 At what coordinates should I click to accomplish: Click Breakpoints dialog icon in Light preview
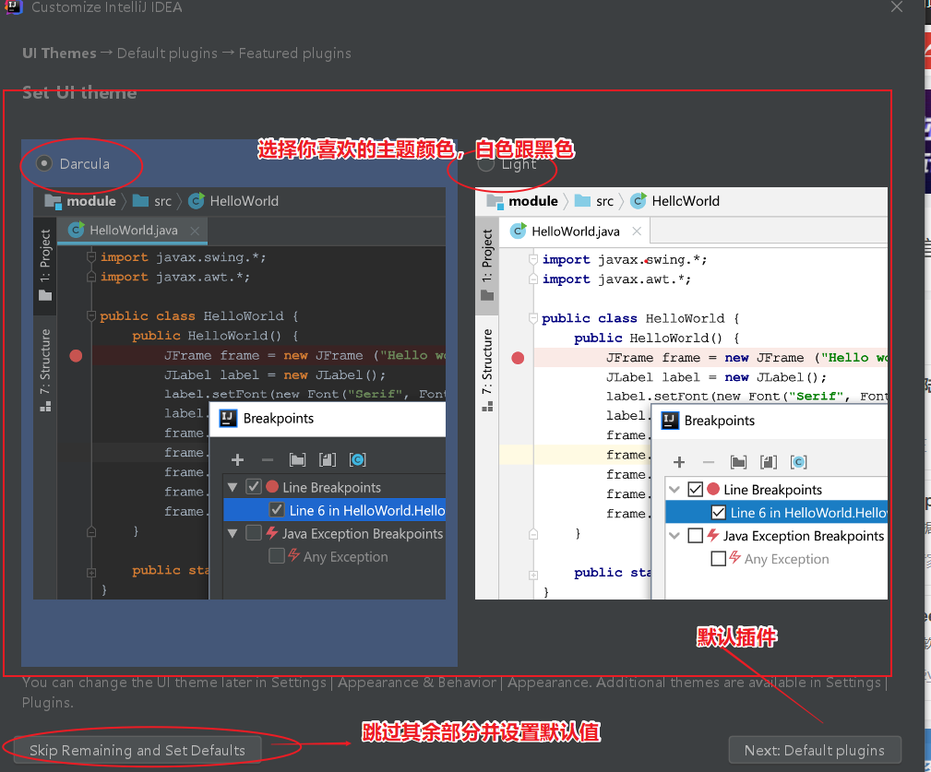(x=670, y=421)
